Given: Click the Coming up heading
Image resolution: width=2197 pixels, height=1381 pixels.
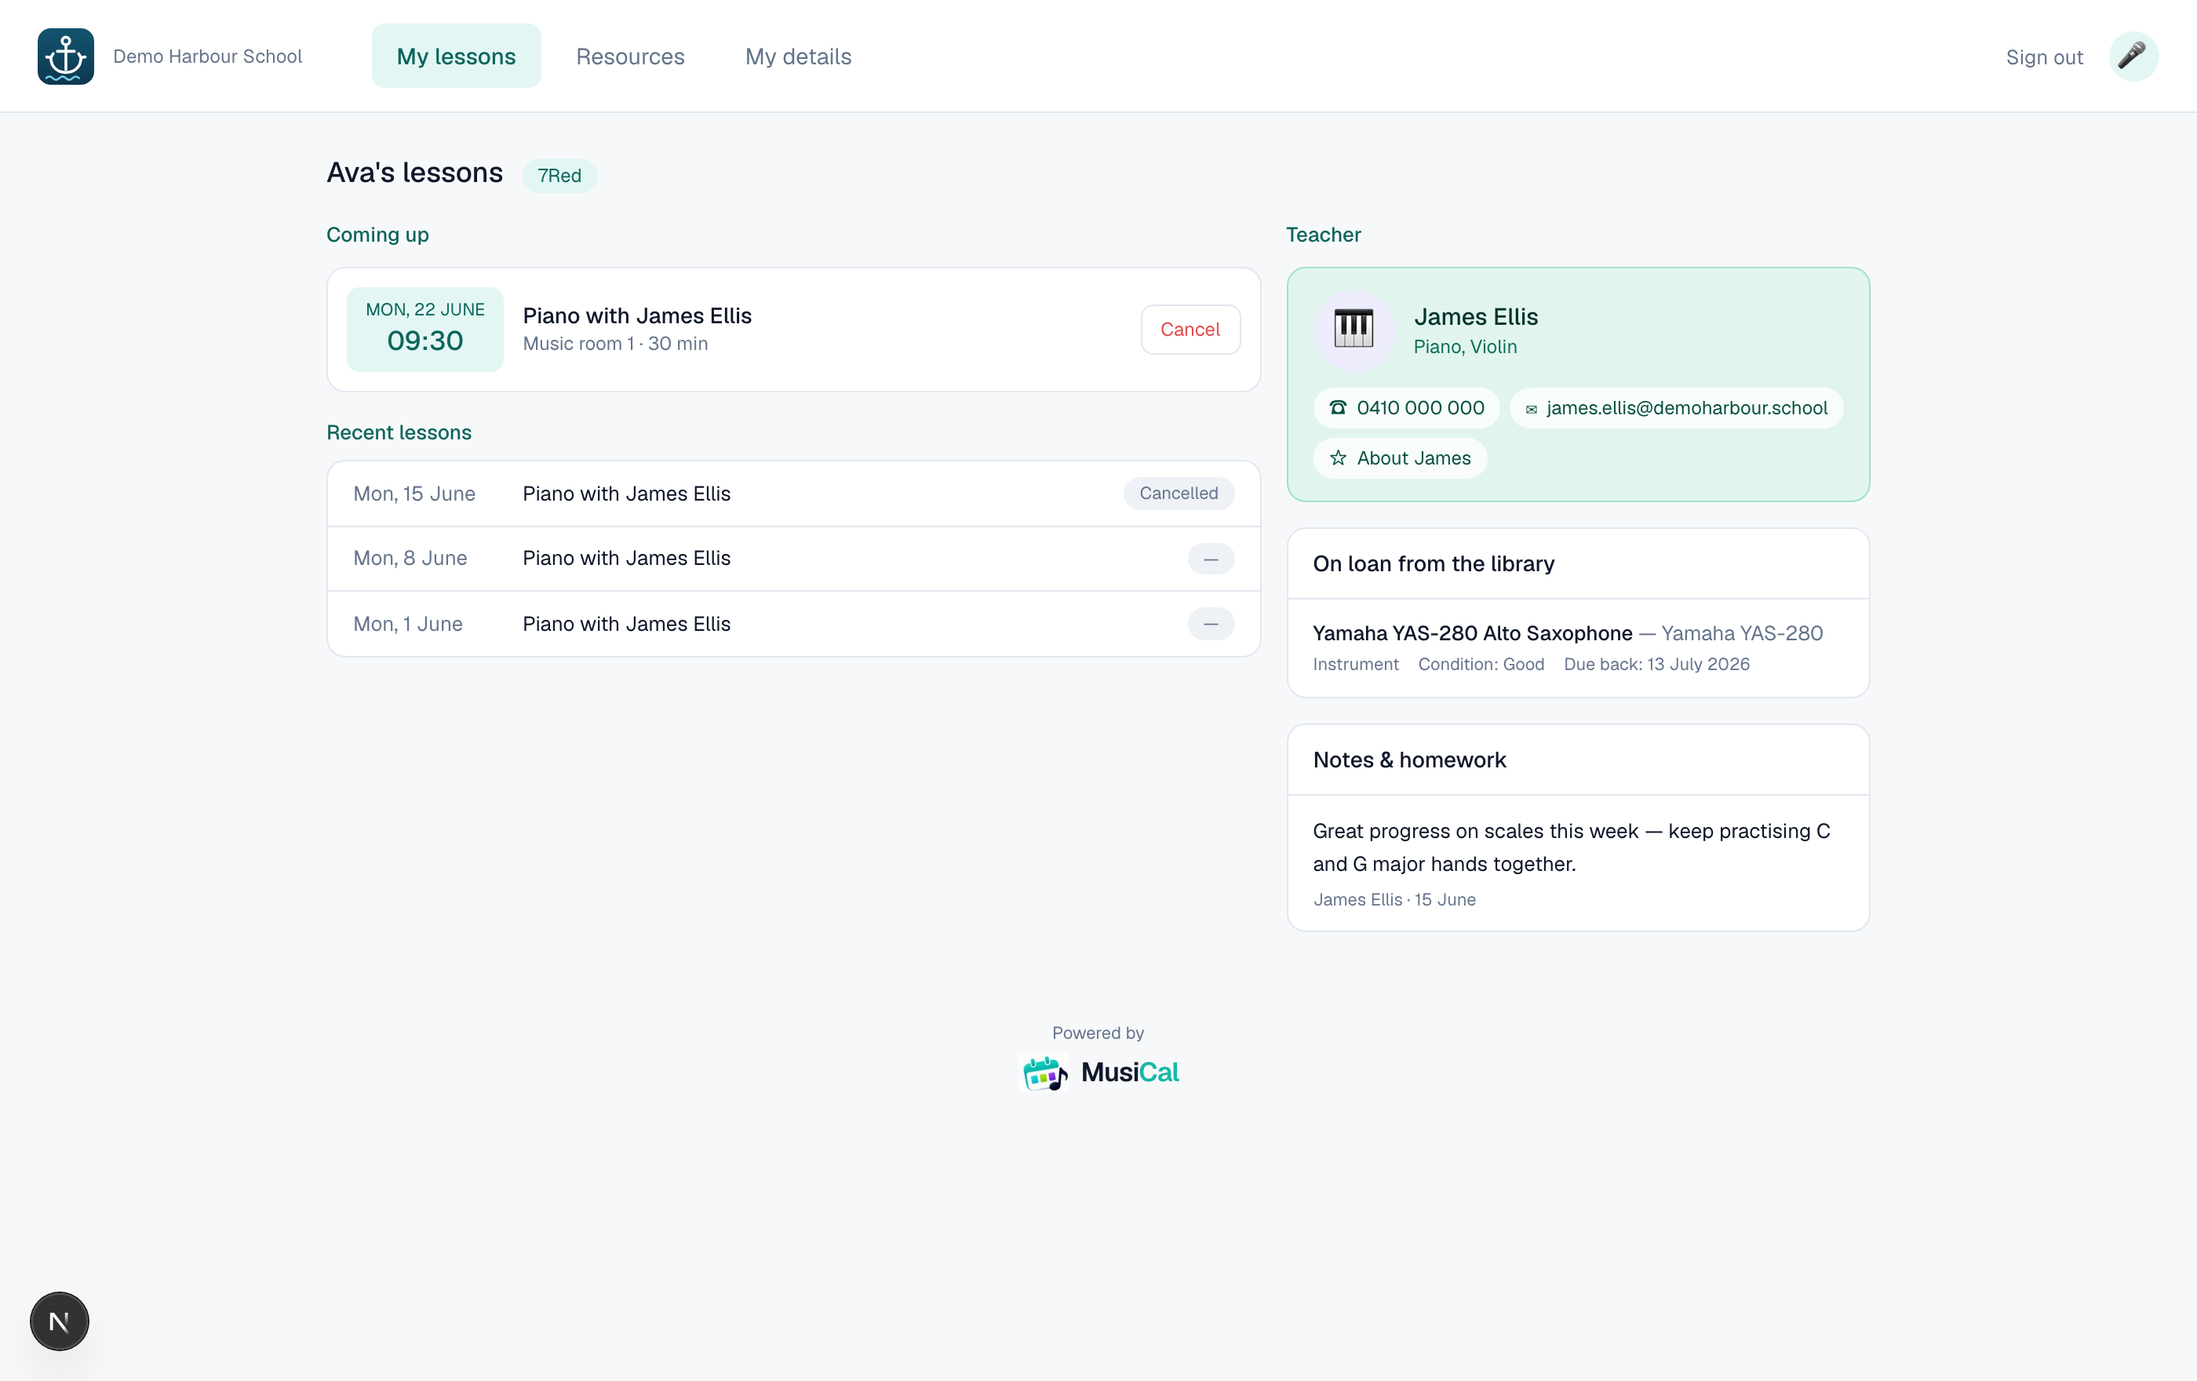Looking at the screenshot, I should 377,235.
